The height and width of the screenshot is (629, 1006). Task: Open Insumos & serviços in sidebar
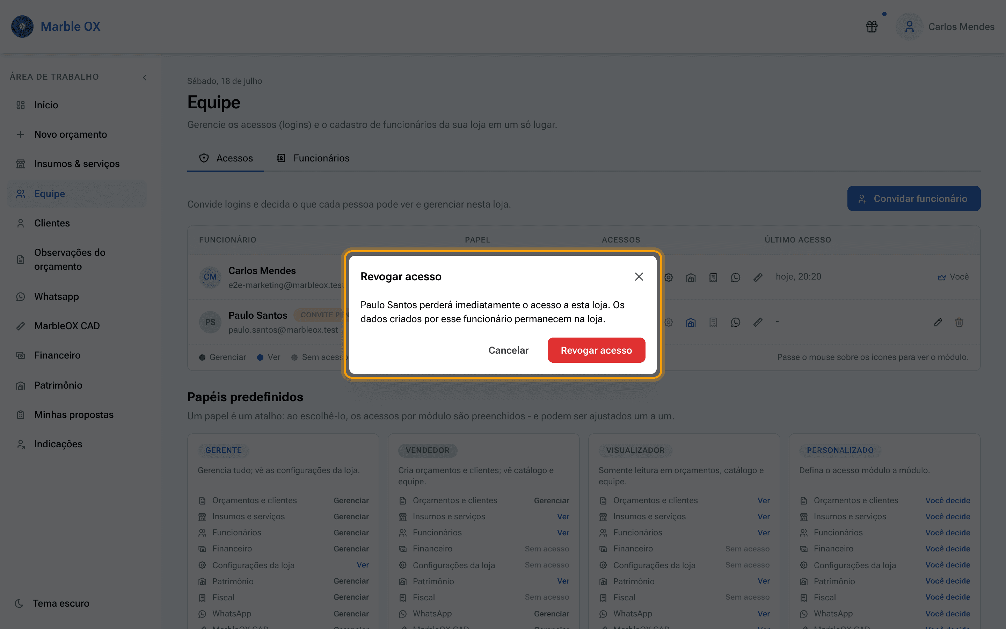click(77, 164)
